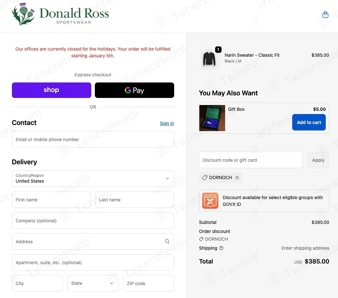The height and width of the screenshot is (298, 338).
Task: Click the 'Enter shipping address' text
Action: [305, 248]
